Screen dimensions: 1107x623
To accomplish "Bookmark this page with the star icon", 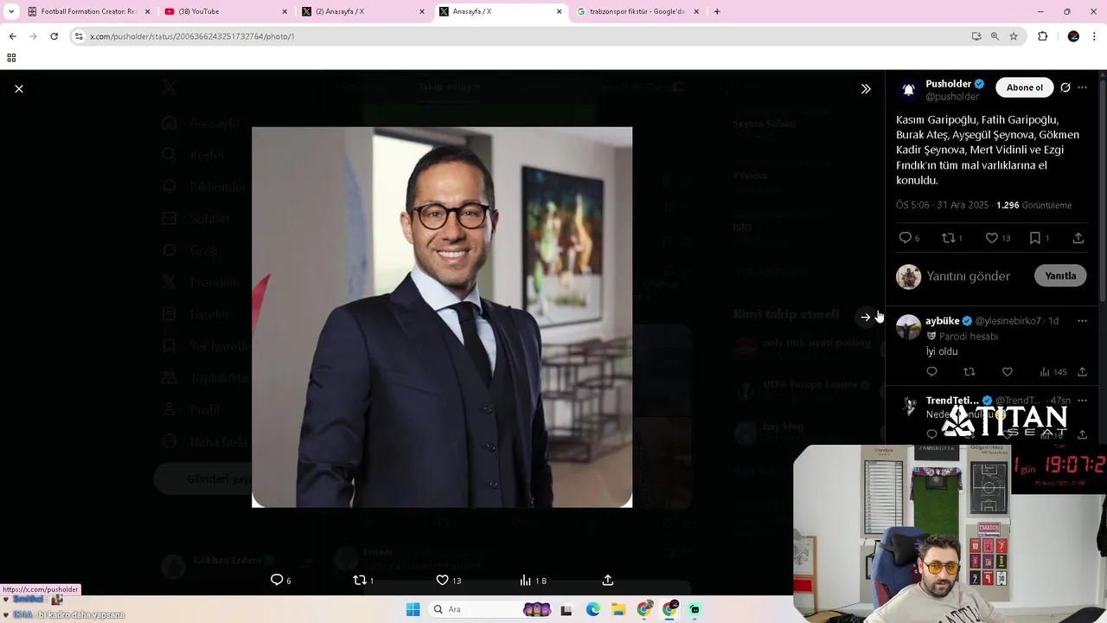I will (1014, 36).
